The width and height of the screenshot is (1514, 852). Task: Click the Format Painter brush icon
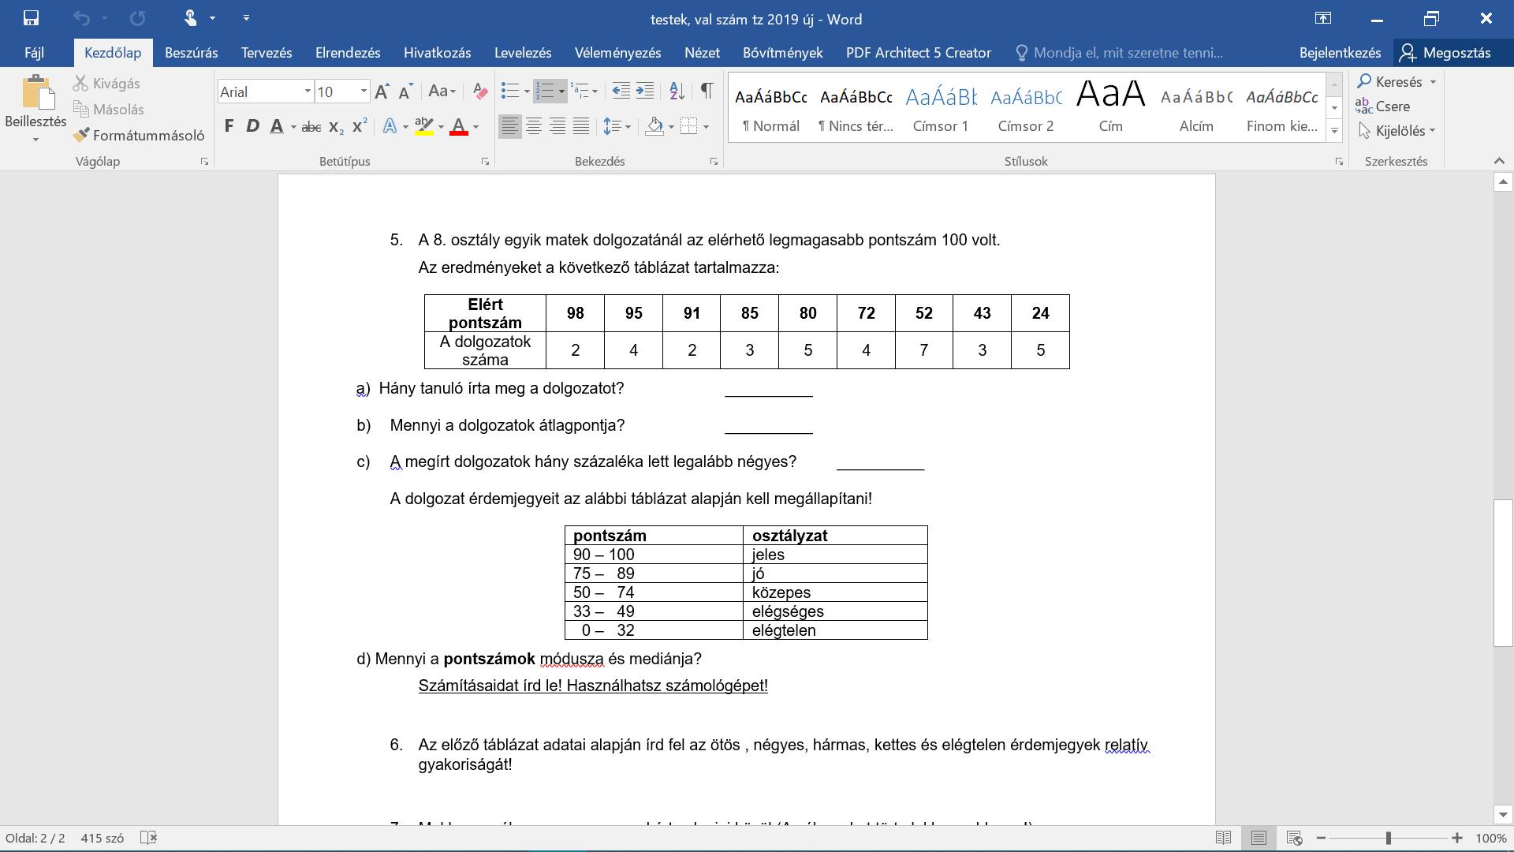pyautogui.click(x=81, y=135)
